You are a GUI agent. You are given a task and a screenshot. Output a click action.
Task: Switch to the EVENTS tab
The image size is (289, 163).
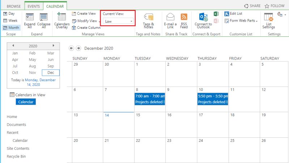pos(34,6)
